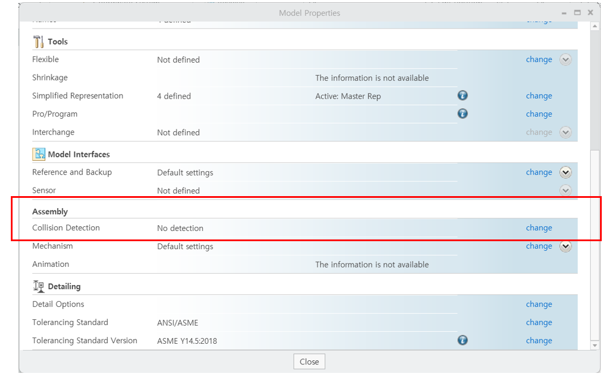612x382 pixels.
Task: Select the 'No detection' value text
Action: [x=180, y=228]
